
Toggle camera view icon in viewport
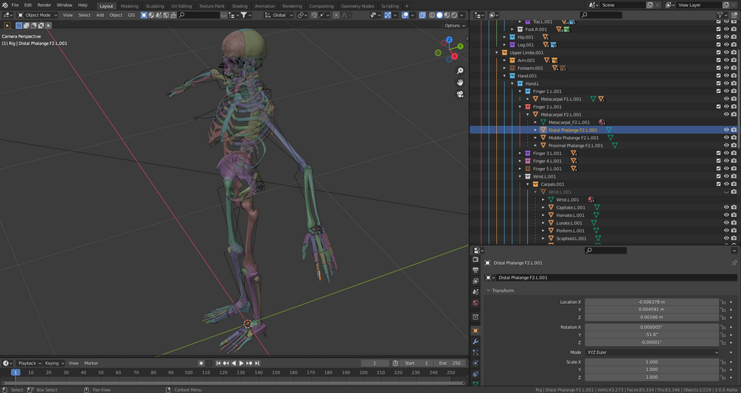[460, 94]
